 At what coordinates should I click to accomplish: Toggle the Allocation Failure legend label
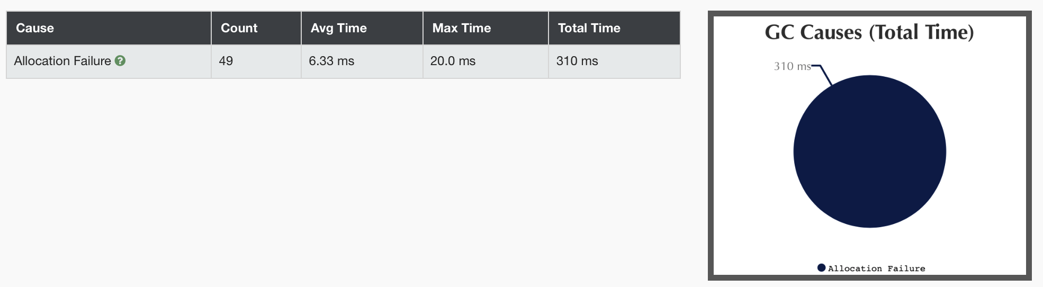(876, 268)
